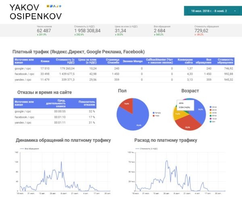The height and width of the screenshot is (199, 242).
Task: Click the blue 35-44 slice in age pie
Action: 199,111
